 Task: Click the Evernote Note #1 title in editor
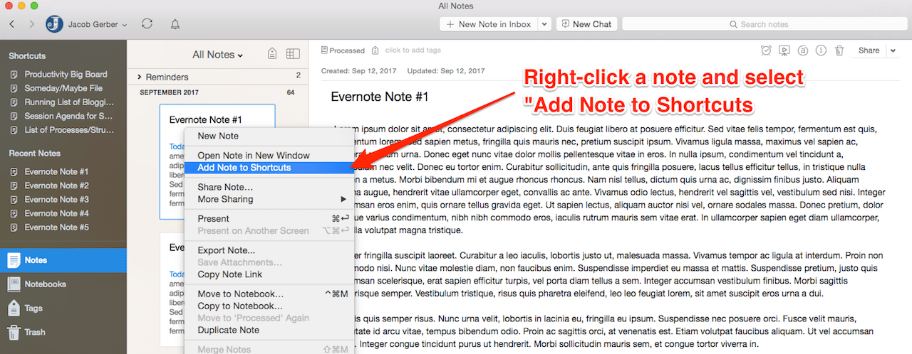[380, 97]
